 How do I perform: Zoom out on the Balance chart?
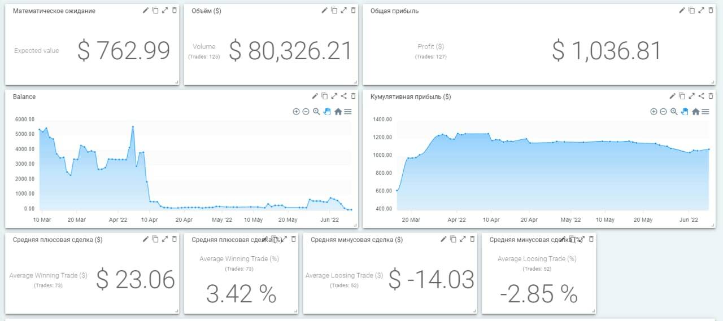(306, 112)
